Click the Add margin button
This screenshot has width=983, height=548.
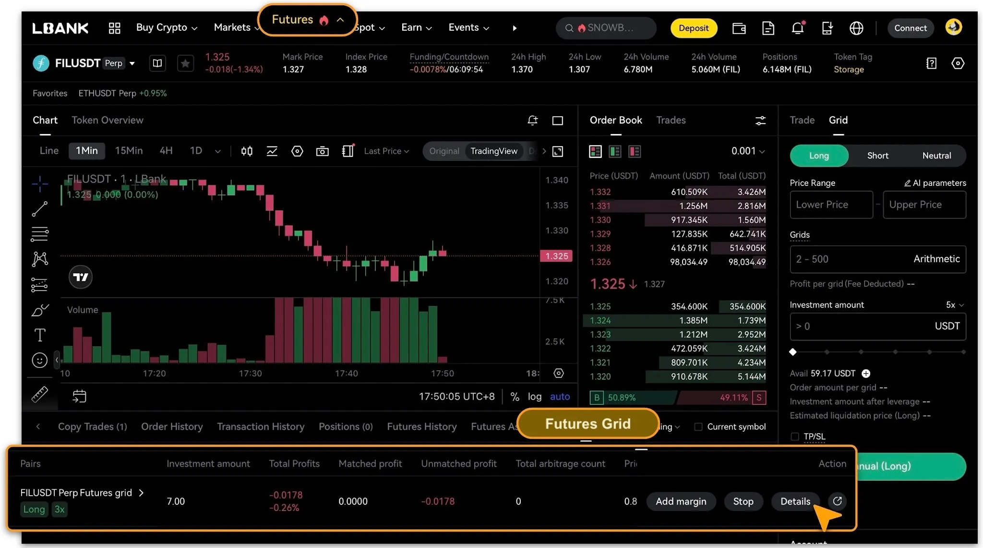(x=681, y=501)
